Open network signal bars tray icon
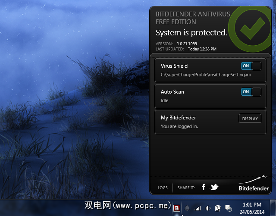The height and width of the screenshot is (216, 276). [198, 209]
